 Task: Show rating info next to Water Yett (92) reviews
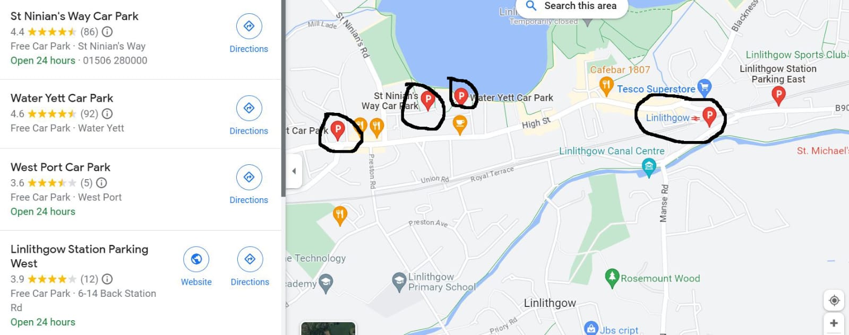click(107, 113)
